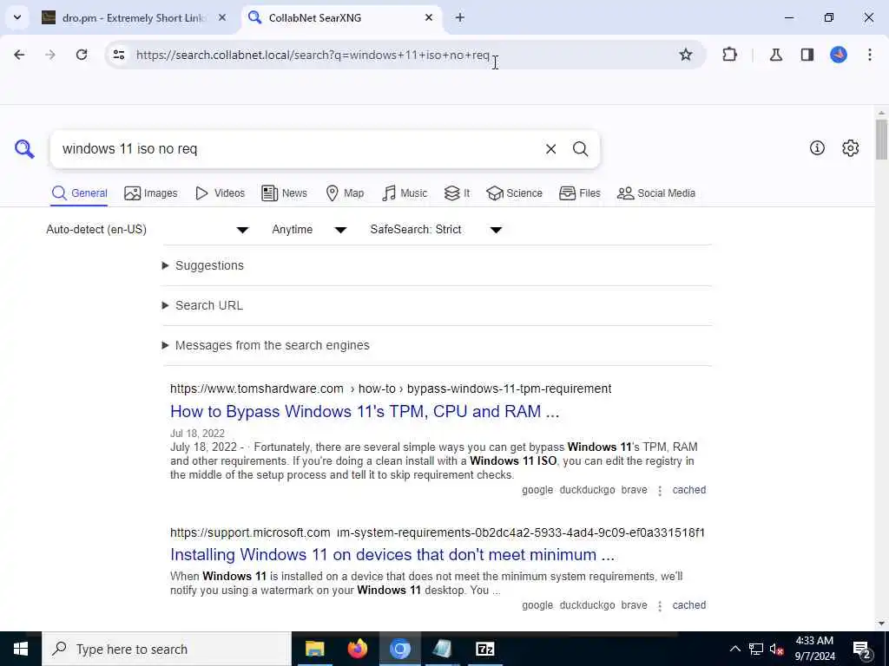Click the browser address bar URL
This screenshot has height=666, width=889.
click(313, 55)
